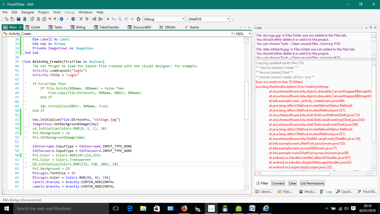380x214 pixels.
Task: Select the Comment Code toolbar icon
Action: [81, 19]
